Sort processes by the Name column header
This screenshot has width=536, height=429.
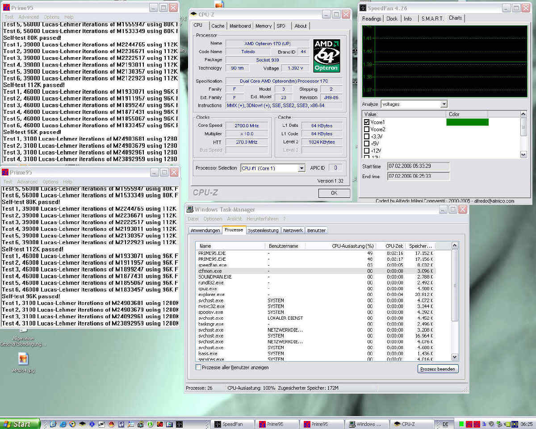tap(231, 246)
